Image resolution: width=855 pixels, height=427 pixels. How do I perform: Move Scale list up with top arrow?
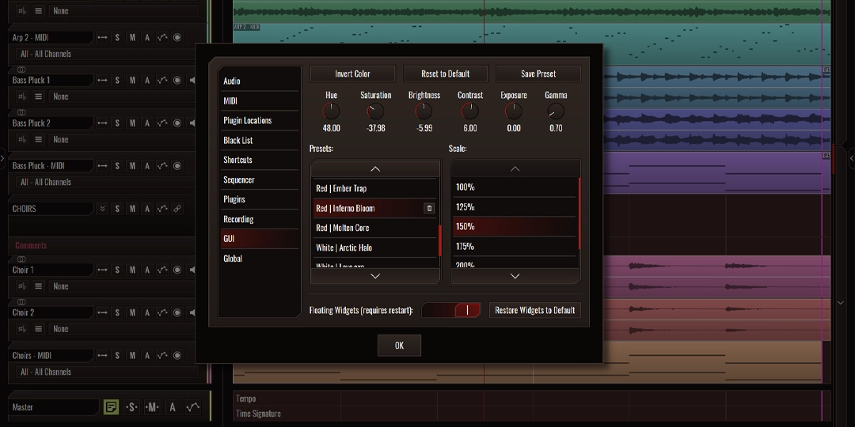point(515,169)
